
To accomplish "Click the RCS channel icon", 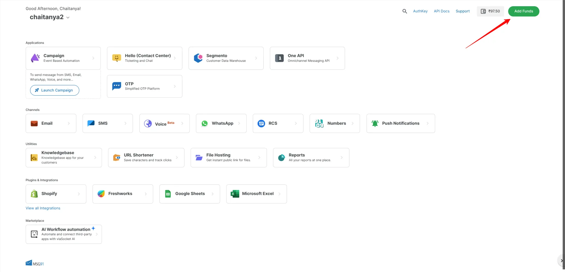I will pos(261,124).
